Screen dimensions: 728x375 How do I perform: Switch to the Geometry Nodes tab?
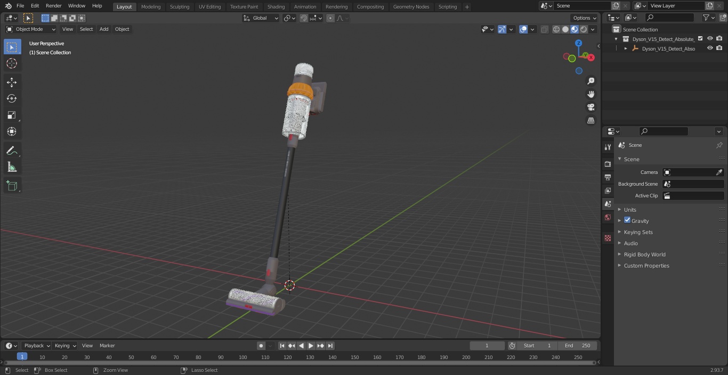(411, 6)
